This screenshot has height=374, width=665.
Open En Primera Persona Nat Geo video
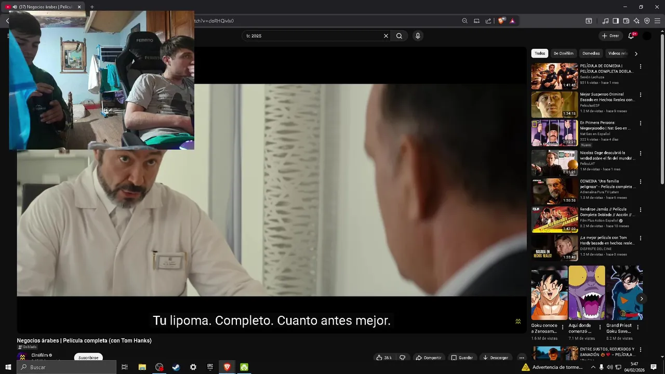click(554, 133)
